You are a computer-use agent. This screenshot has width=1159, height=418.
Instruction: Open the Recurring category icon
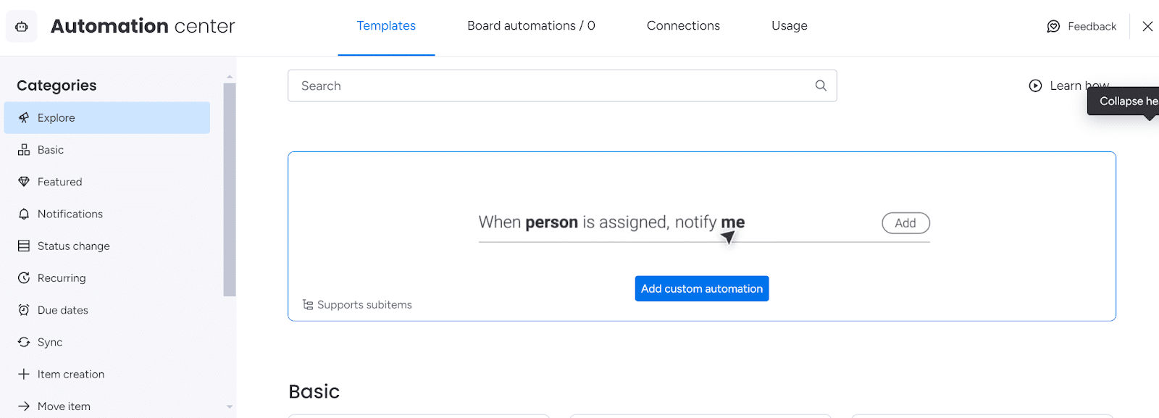[x=24, y=278]
